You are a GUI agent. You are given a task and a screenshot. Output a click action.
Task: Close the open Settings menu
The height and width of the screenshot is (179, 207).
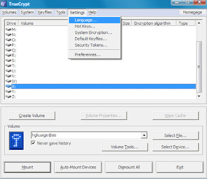(77, 13)
